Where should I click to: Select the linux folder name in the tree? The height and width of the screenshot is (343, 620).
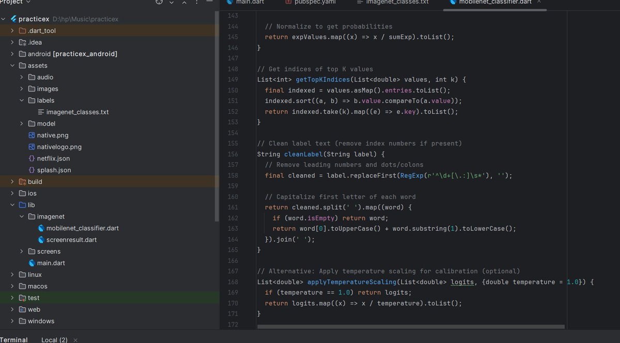click(35, 275)
